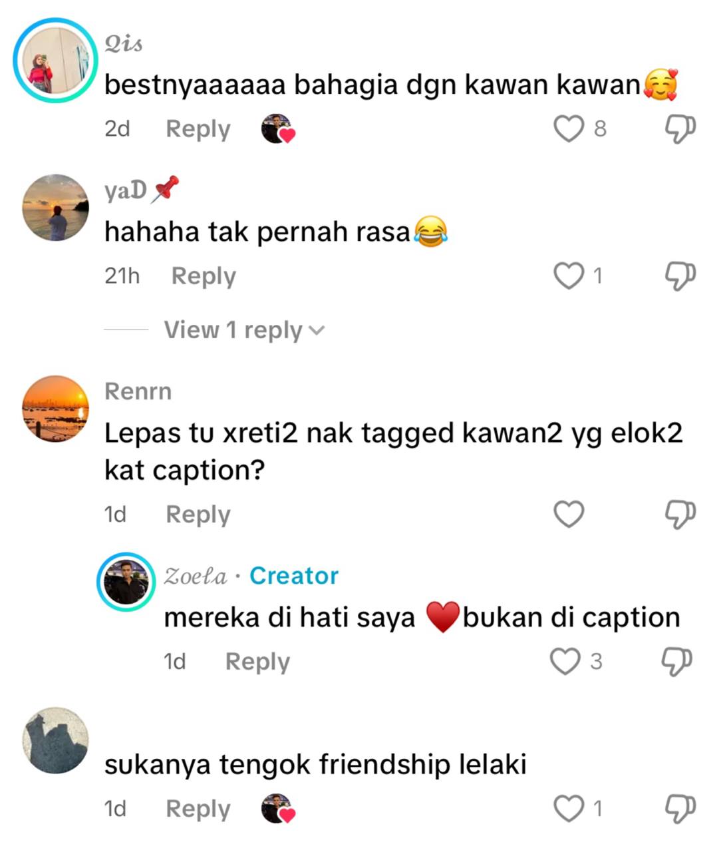Screen dimensions: 725x852
Task: Open creator-liked avatar badge under Qis's comment
Action: (277, 128)
